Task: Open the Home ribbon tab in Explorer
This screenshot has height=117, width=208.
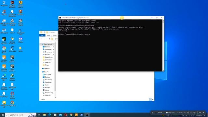Action: [48, 35]
